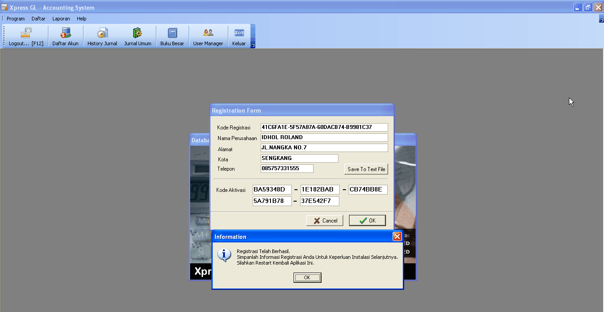Image resolution: width=604 pixels, height=312 pixels.
Task: Click the Keluar exit toolbar icon
Action: [x=239, y=36]
